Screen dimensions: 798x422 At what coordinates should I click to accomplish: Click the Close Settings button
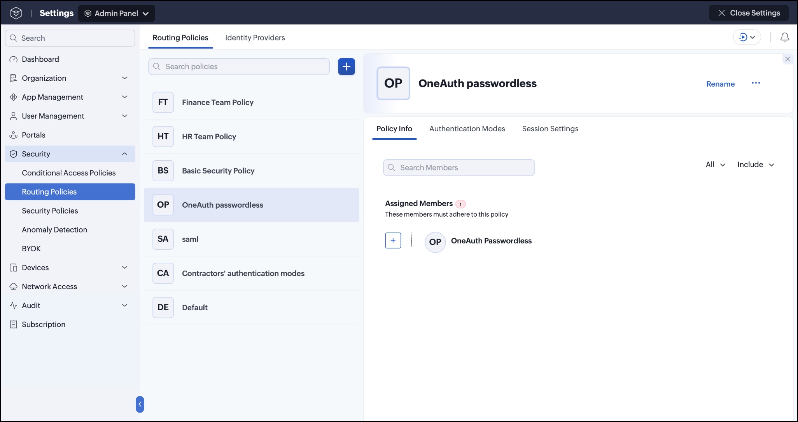[749, 13]
